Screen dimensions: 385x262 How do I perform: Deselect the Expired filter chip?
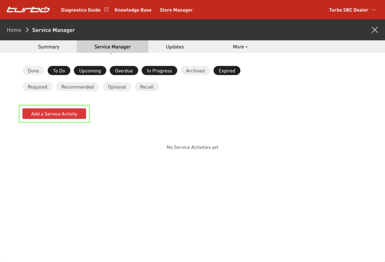coord(227,71)
